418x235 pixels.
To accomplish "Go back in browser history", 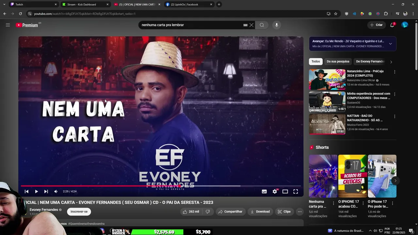I will click(x=5, y=14).
